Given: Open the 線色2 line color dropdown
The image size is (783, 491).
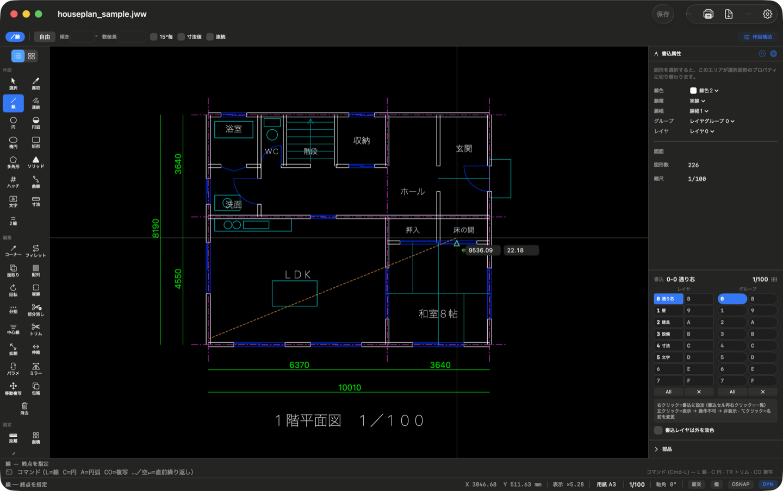Looking at the screenshot, I should point(704,91).
